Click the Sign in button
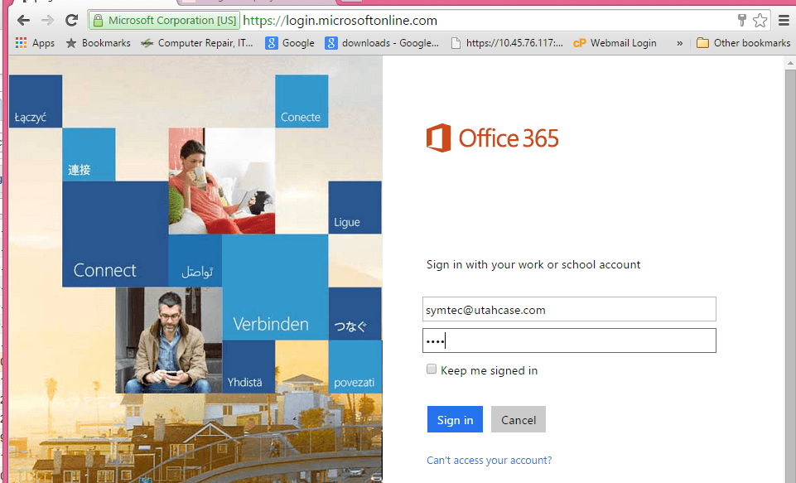Image resolution: width=796 pixels, height=483 pixels. pyautogui.click(x=455, y=419)
